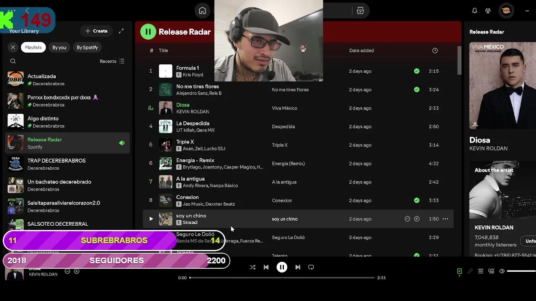Hide soy un chino with minus icon
The height and width of the screenshot is (301, 536).
(407, 219)
